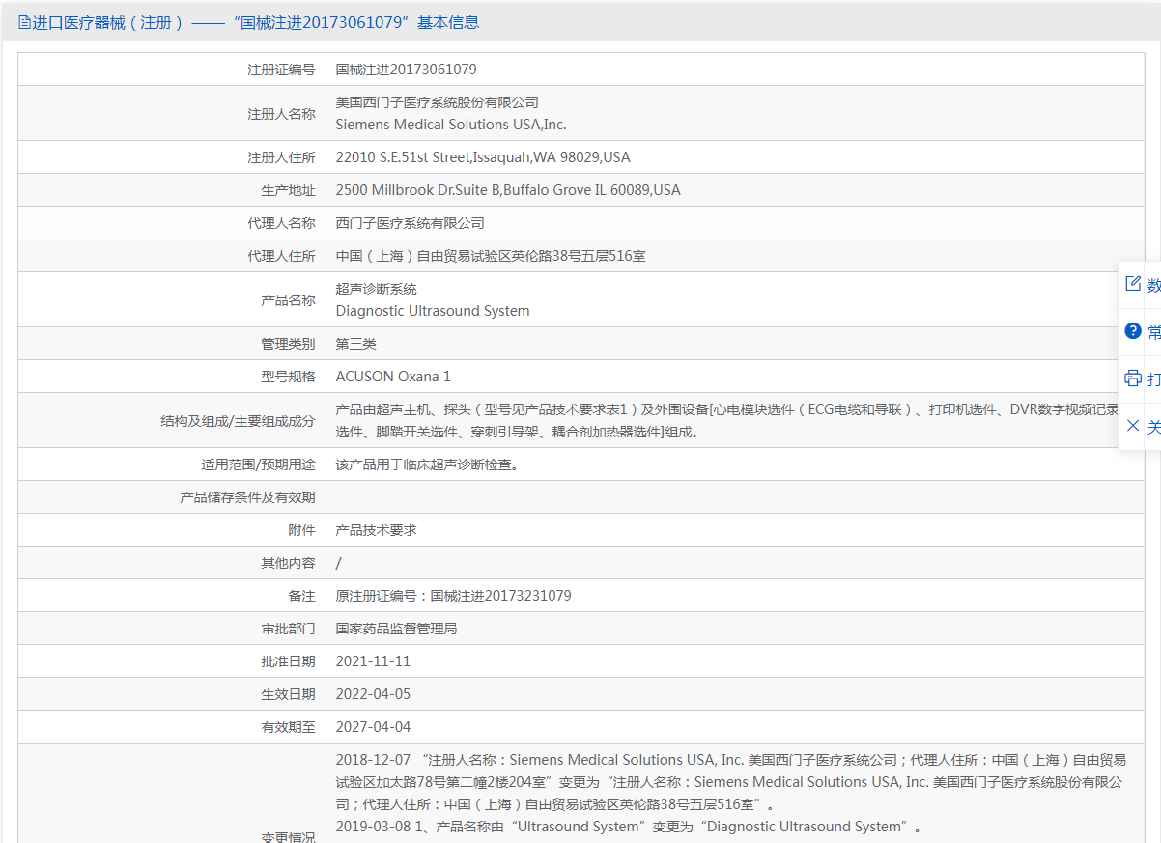Click the department 国家药品监督管理局

[x=396, y=629]
